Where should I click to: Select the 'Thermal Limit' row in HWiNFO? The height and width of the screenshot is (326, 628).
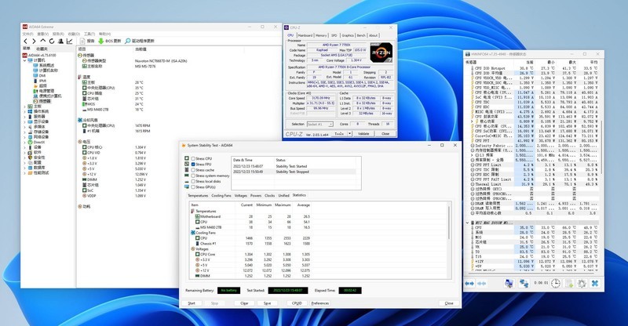click(535, 184)
